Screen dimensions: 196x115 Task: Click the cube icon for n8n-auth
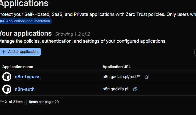pyautogui.click(x=7, y=89)
